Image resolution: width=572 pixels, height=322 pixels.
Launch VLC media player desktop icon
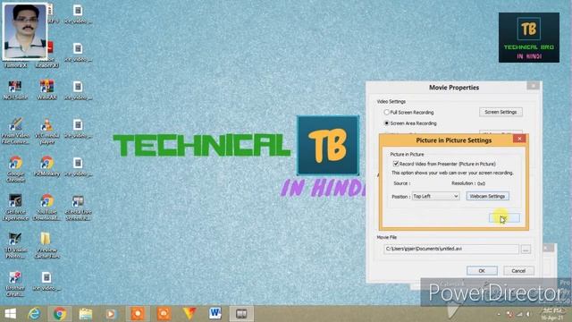tap(46, 131)
